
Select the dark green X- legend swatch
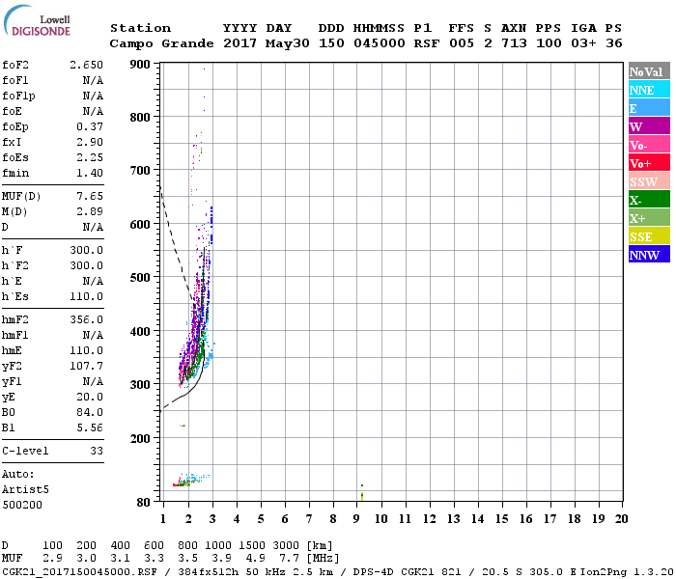click(x=649, y=200)
